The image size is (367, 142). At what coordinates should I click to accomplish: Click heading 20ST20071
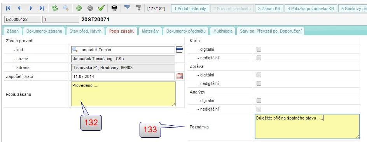click(95, 20)
